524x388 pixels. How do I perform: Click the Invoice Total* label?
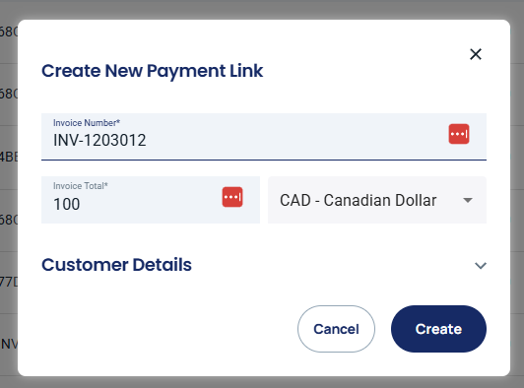(x=81, y=186)
